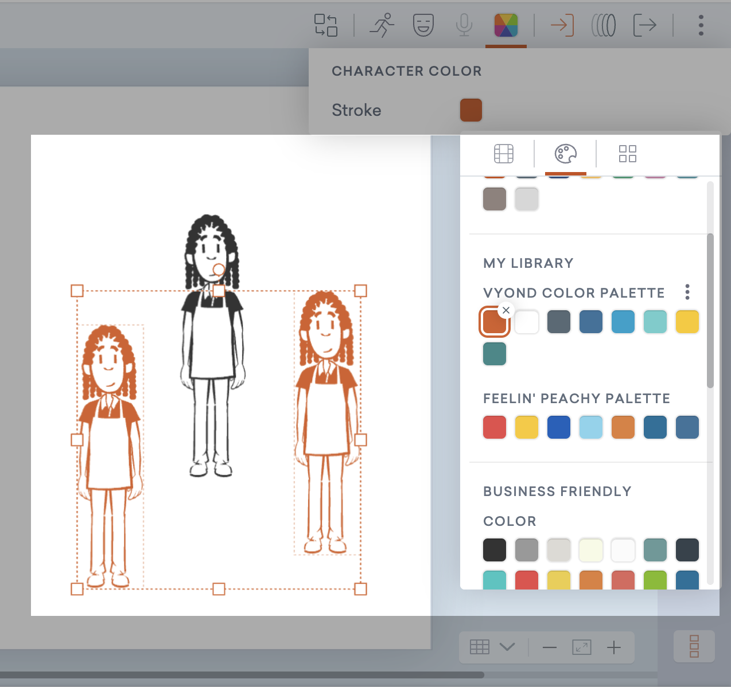Open the three-dot menu next to Vyond Color Palette
The height and width of the screenshot is (687, 731).
pos(687,292)
